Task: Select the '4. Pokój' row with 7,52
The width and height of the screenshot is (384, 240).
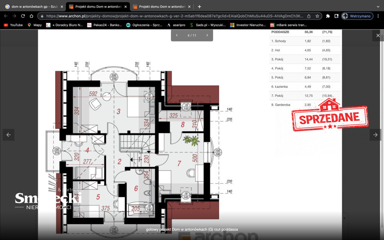Action: pos(305,68)
